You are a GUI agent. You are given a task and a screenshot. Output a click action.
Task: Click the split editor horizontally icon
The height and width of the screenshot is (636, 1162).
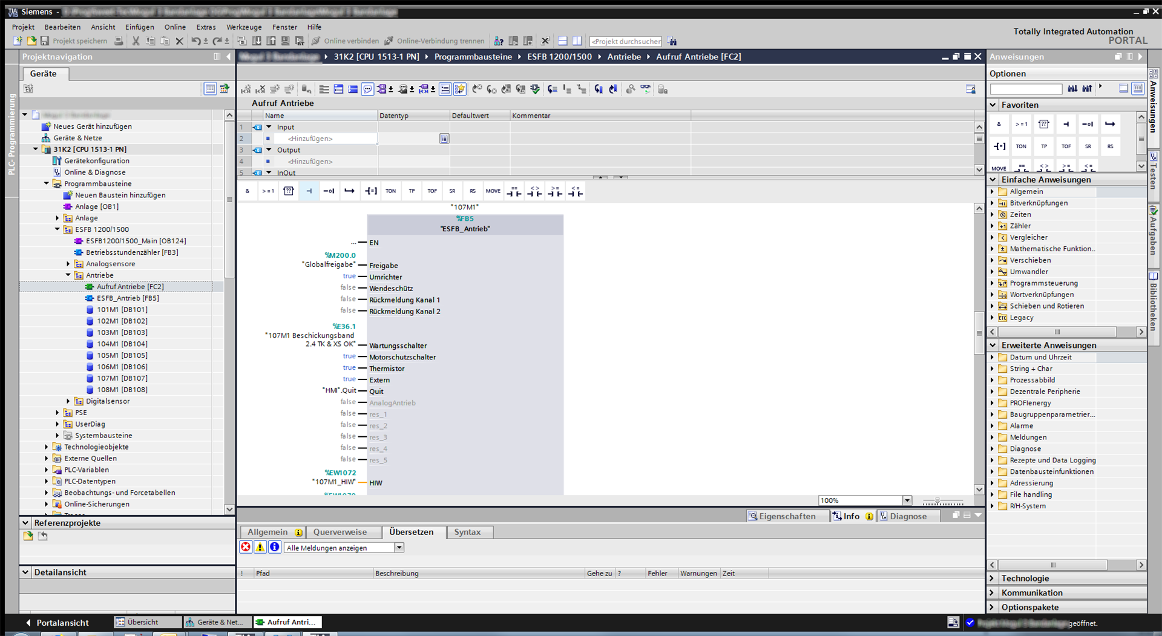(562, 41)
